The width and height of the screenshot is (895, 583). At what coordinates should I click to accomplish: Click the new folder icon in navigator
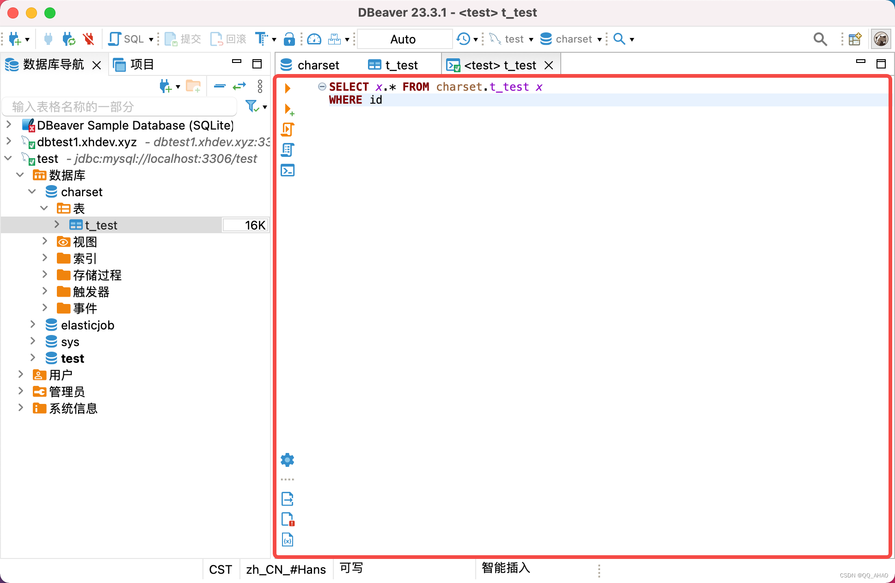click(193, 86)
